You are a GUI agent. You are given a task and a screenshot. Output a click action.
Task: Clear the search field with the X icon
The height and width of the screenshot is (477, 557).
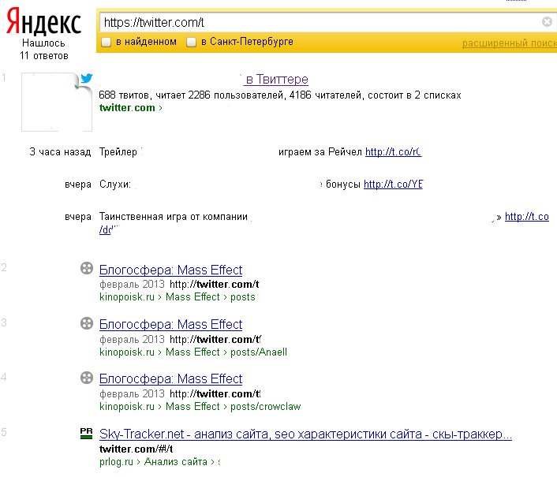547,22
